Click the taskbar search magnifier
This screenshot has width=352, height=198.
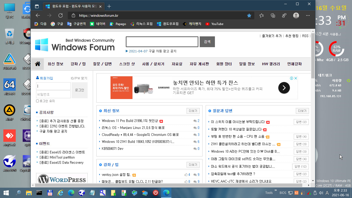[18, 193]
